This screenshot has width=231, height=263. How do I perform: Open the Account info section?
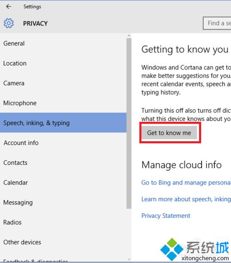pyautogui.click(x=63, y=143)
